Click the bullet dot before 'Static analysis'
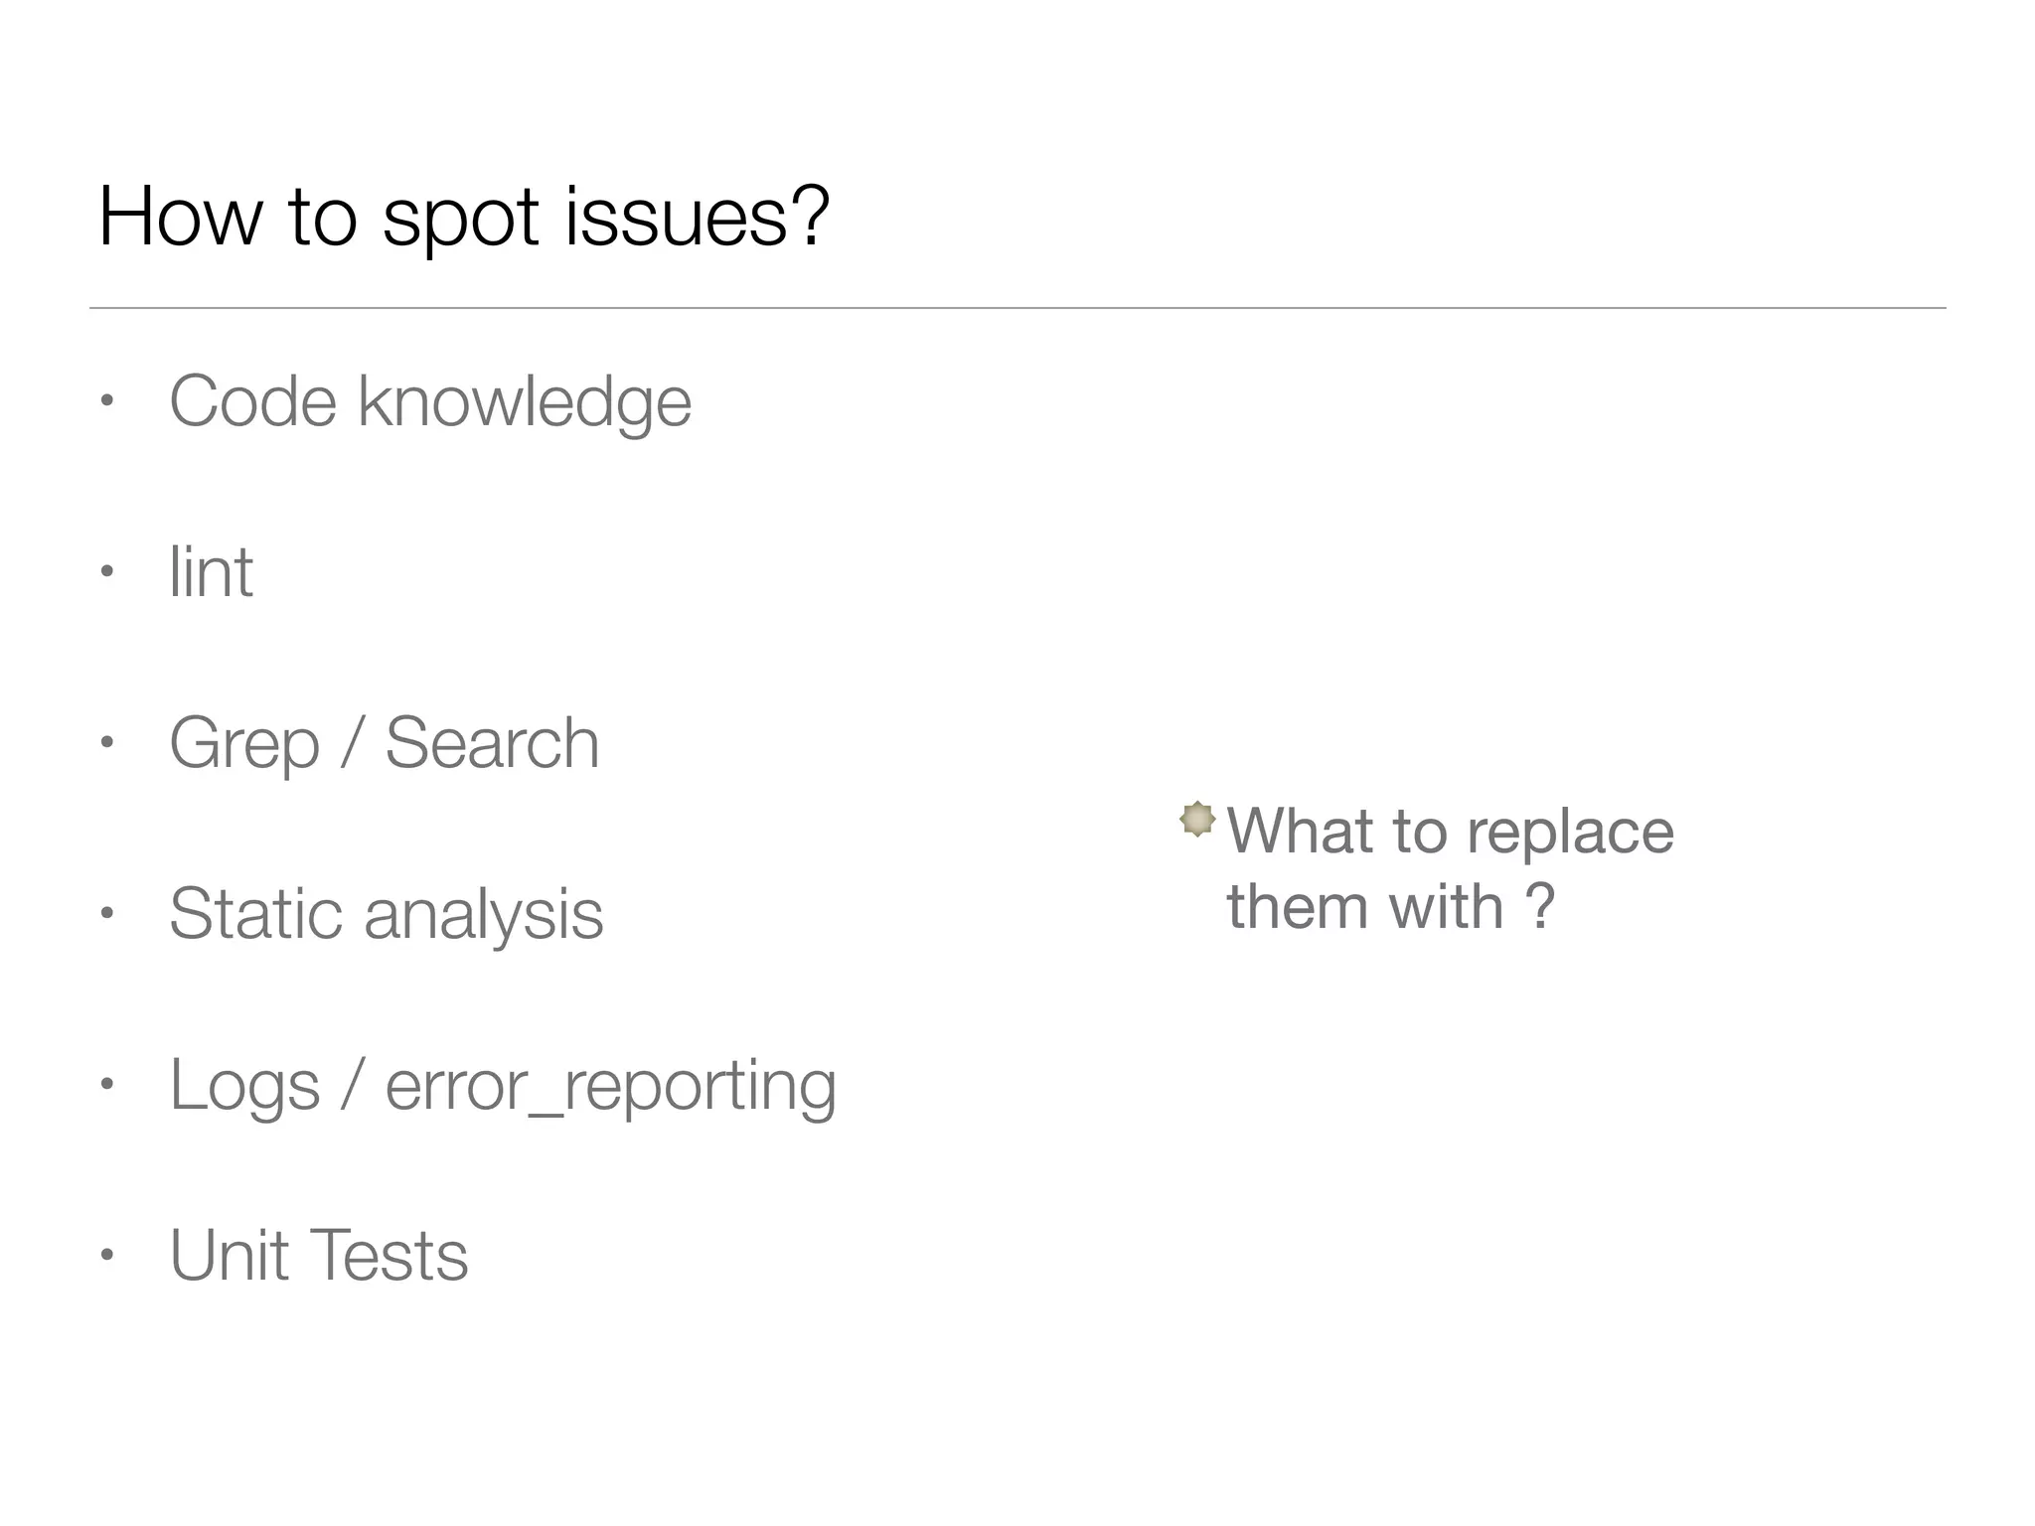 tap(107, 913)
